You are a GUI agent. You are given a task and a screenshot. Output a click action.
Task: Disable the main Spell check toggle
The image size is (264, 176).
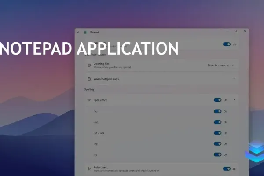pyautogui.click(x=217, y=100)
